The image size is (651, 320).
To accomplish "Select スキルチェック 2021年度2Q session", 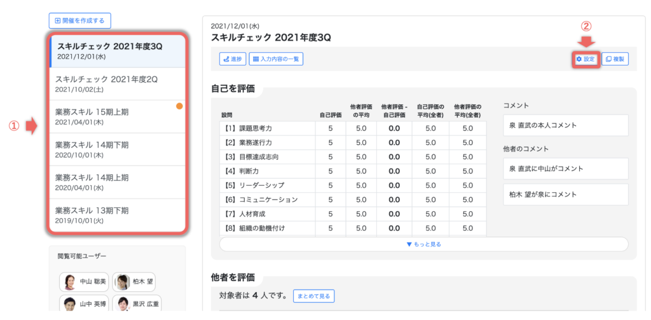I will pyautogui.click(x=118, y=83).
